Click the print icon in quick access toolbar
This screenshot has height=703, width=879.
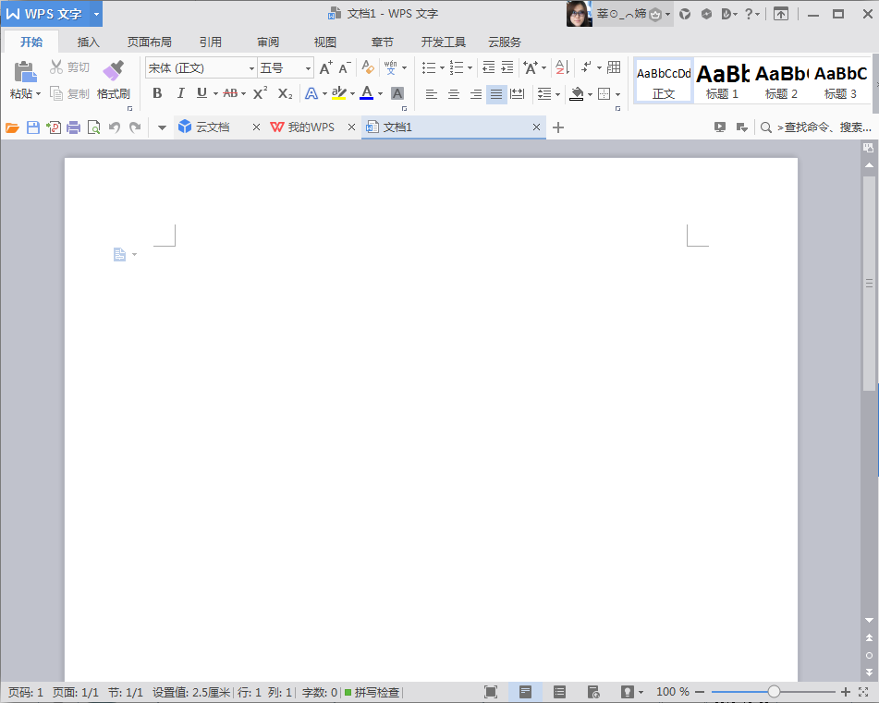[73, 127]
